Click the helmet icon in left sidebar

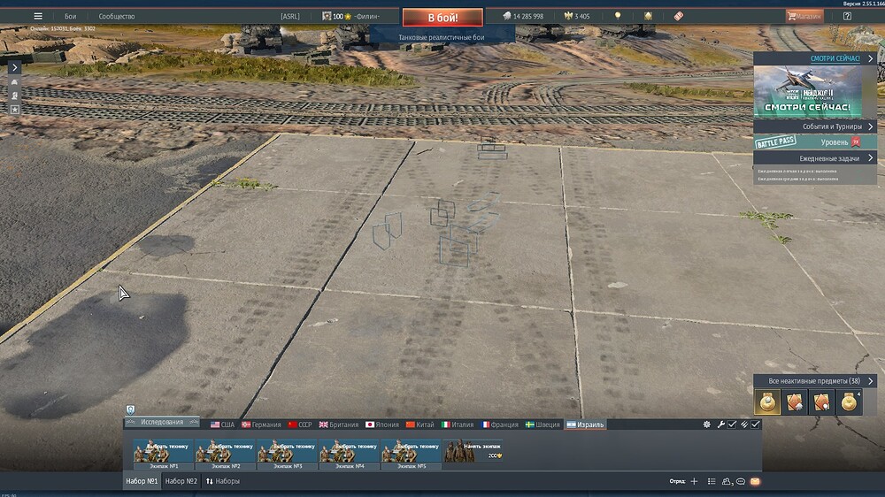pos(15,96)
